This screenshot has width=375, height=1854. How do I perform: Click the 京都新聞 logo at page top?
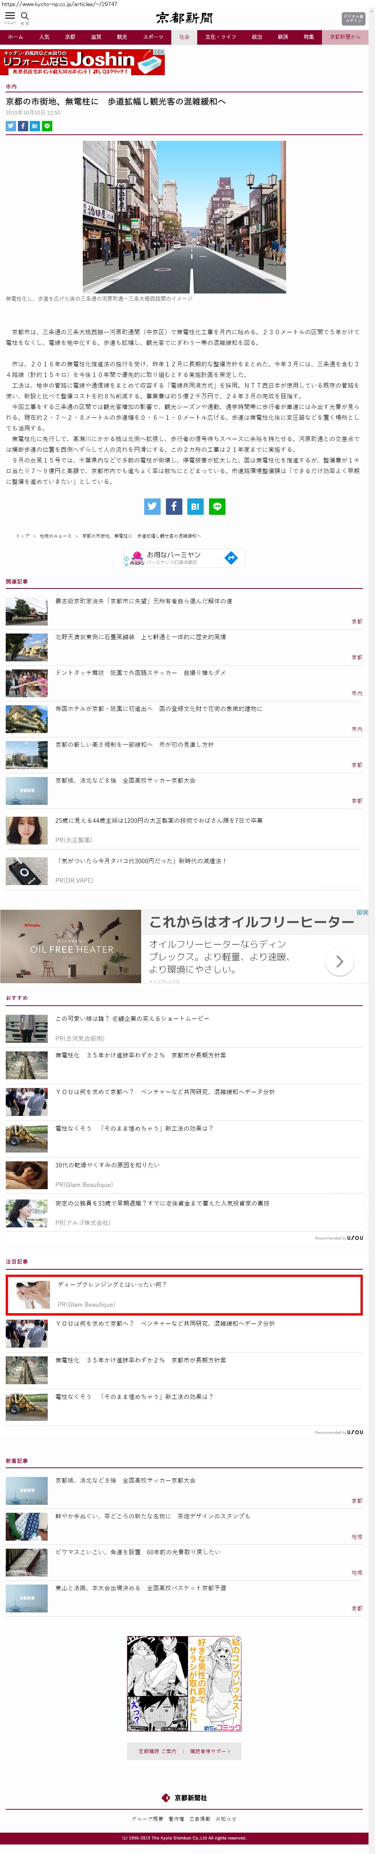click(x=184, y=18)
